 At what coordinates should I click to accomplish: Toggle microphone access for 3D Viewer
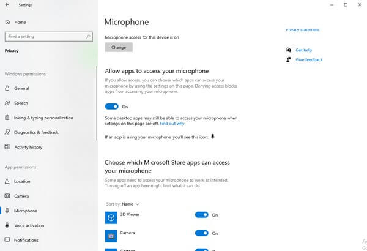[x=201, y=215]
